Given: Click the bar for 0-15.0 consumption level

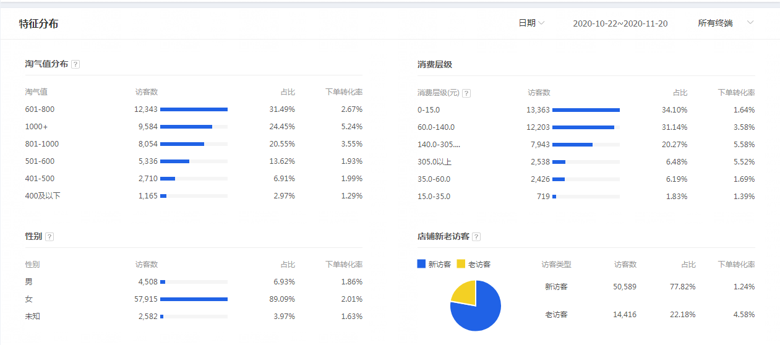Looking at the screenshot, I should 586,110.
